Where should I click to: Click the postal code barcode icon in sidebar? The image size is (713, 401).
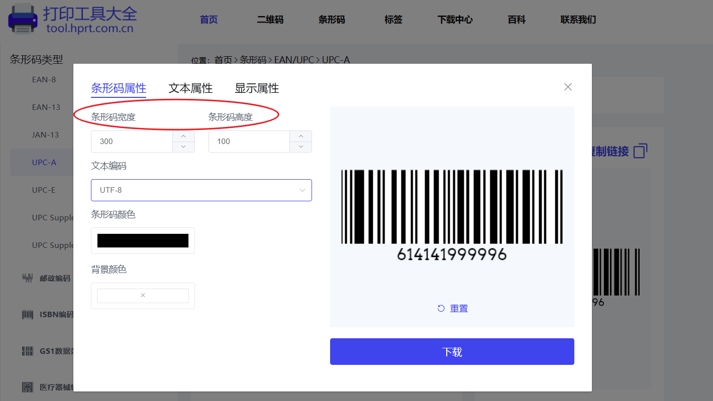pos(28,278)
